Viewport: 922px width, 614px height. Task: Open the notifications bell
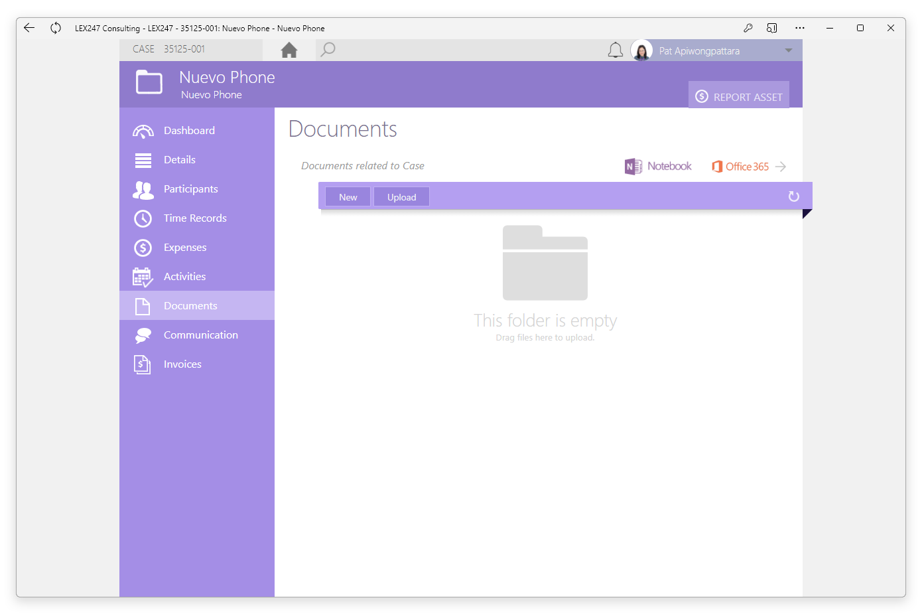click(x=616, y=50)
